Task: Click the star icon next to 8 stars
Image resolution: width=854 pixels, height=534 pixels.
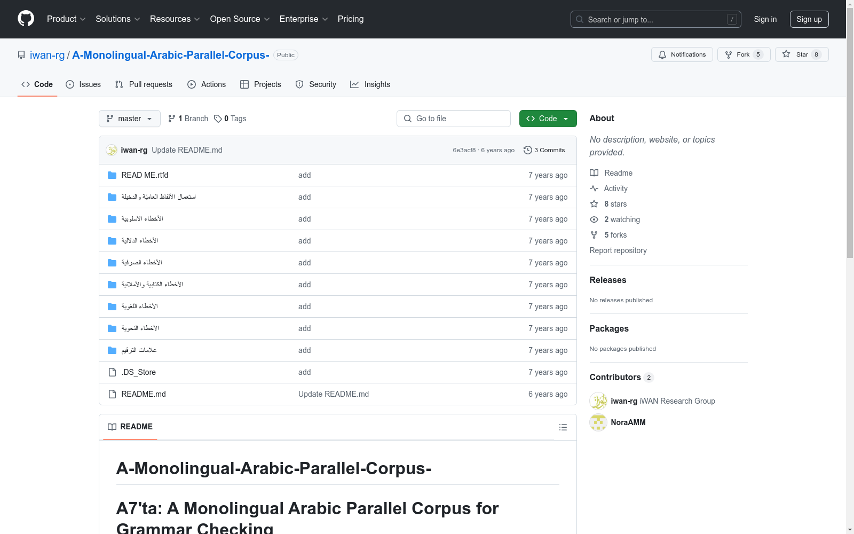Action: [594, 204]
